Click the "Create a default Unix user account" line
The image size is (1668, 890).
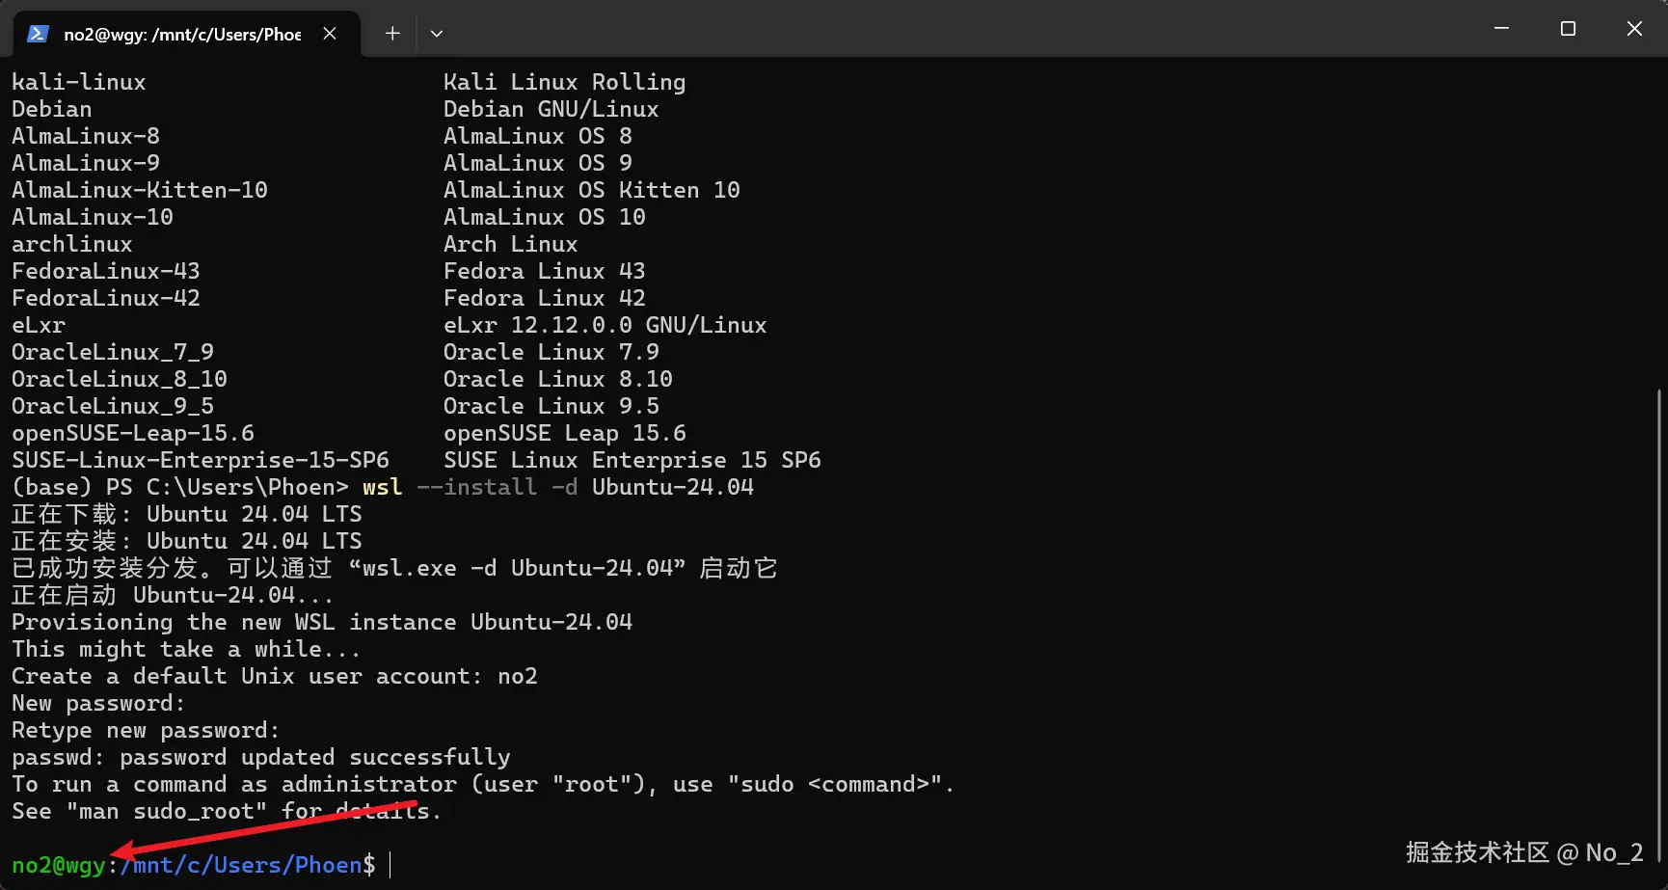click(x=246, y=676)
